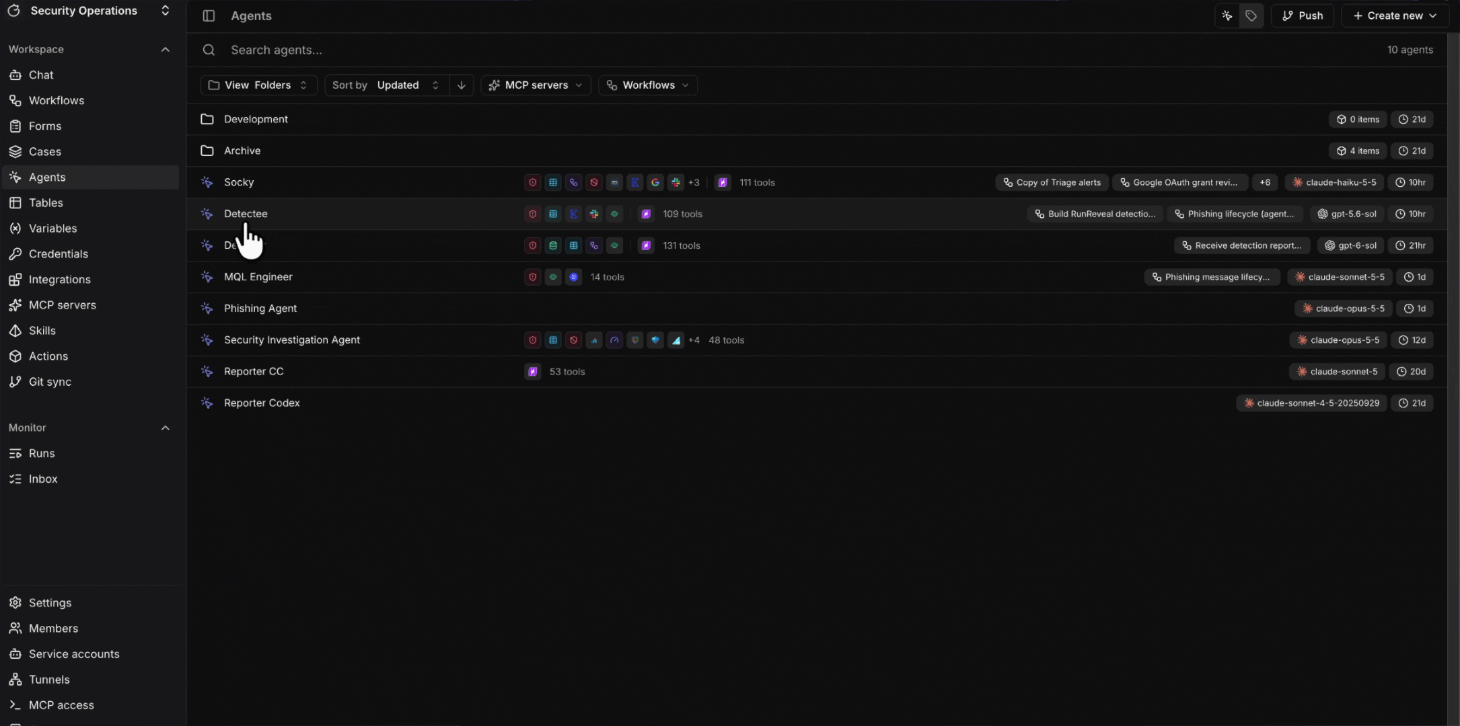The image size is (1460, 726).
Task: Click the Archive folder icon
Action: pyautogui.click(x=207, y=151)
